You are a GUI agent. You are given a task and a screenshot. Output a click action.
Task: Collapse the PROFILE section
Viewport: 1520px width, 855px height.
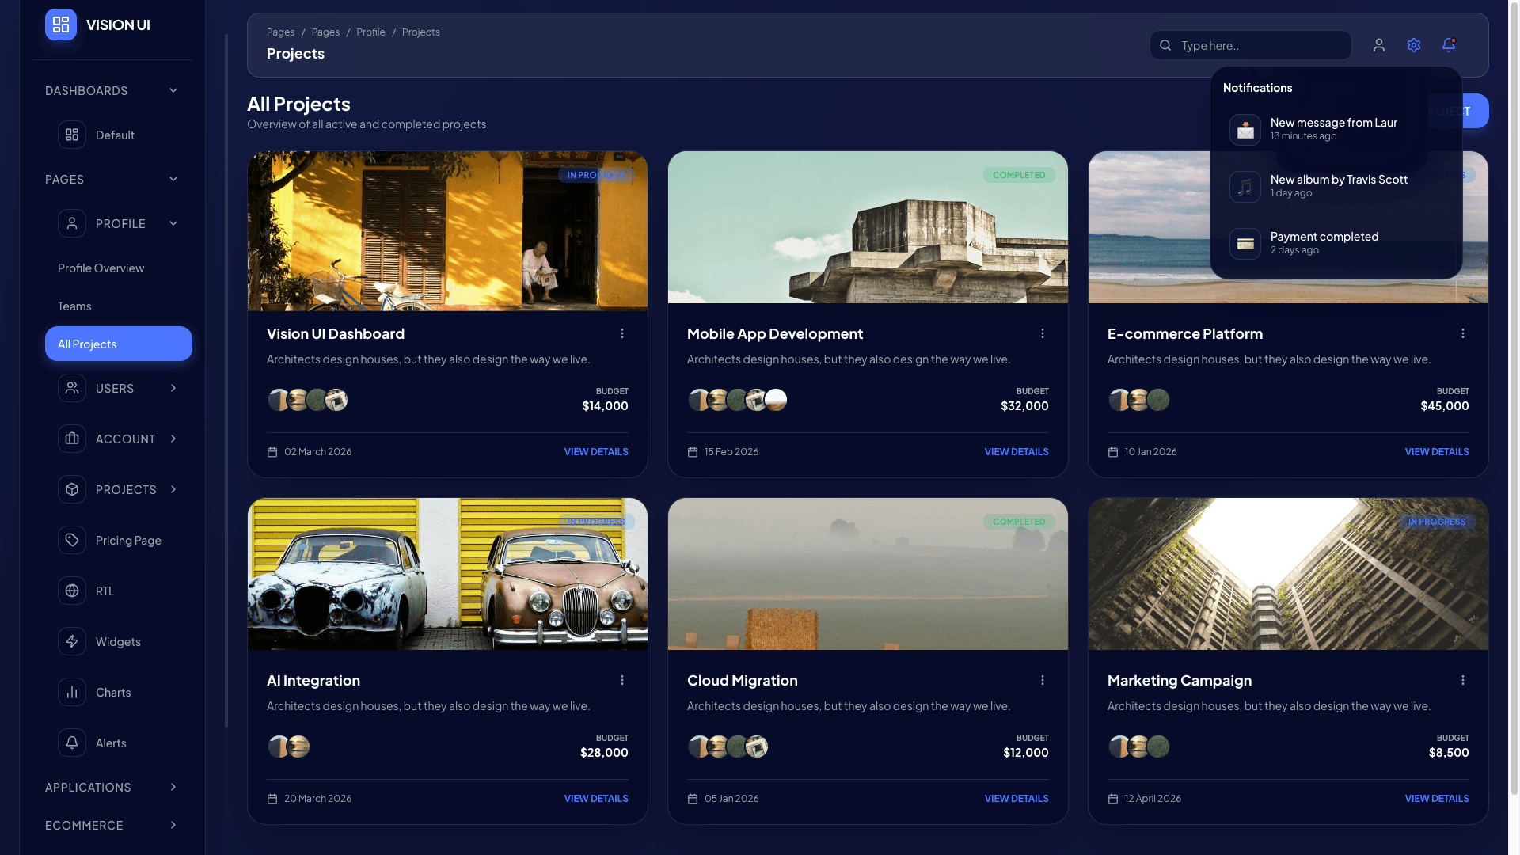tap(173, 223)
